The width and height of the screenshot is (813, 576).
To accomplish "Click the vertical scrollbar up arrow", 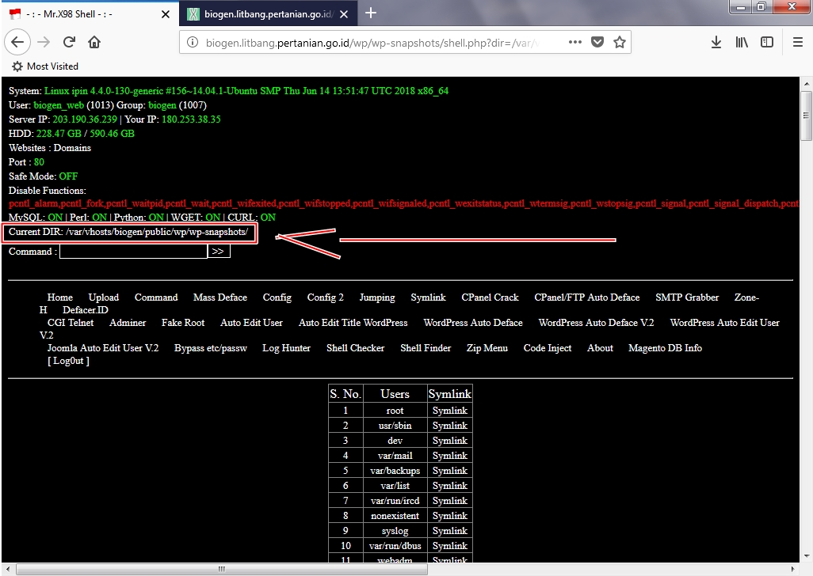I will coord(806,83).
